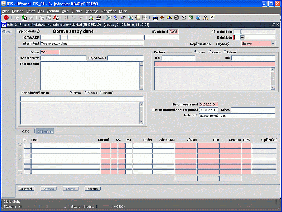Click the greyed enter query icon
Image resolution: width=282 pixels, height=212 pixels.
tap(42, 18)
